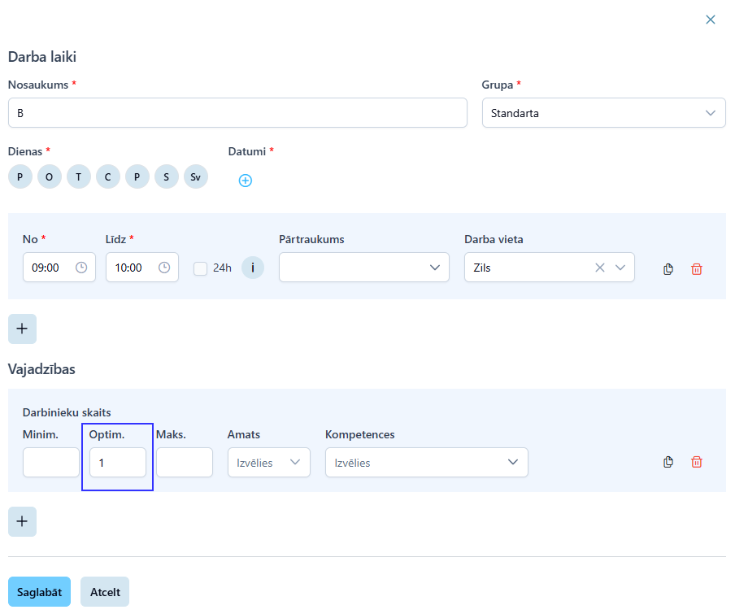Show 24h info icon
The width and height of the screenshot is (735, 614).
pyautogui.click(x=253, y=268)
